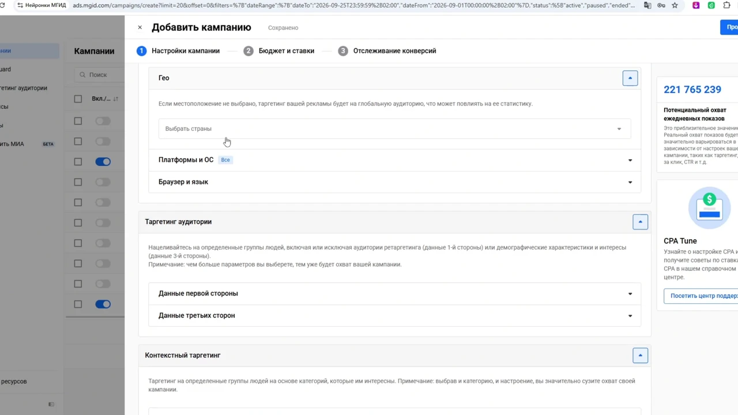
Task: Click the blue button at top right
Action: [729, 27]
